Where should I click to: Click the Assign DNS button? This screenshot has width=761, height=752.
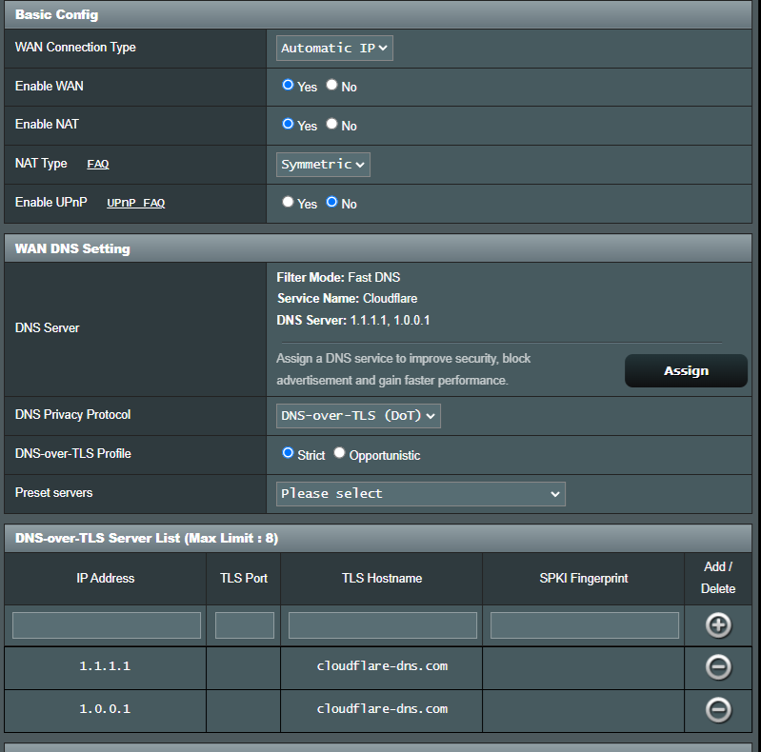click(686, 370)
